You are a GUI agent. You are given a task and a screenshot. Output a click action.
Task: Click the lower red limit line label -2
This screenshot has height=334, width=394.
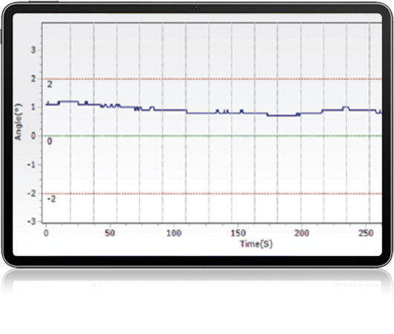point(51,199)
